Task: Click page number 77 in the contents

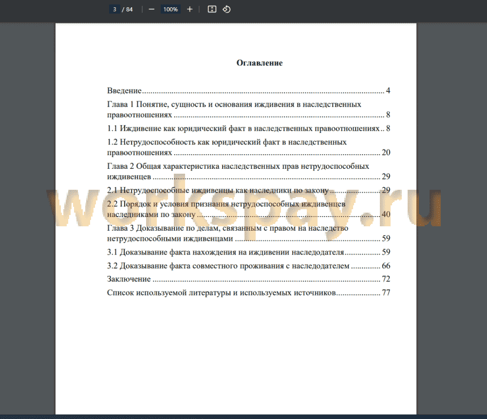Action: (386, 292)
